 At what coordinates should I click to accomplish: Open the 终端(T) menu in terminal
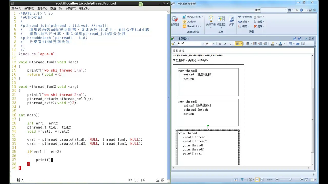pos(71,8)
